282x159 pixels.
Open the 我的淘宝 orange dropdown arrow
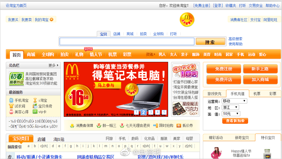pyautogui.click(x=51, y=20)
